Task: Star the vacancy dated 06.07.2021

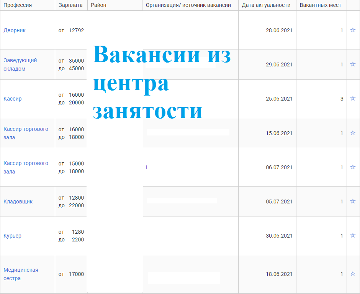Action: point(353,167)
